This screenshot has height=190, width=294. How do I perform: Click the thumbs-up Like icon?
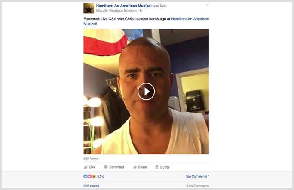point(86,167)
